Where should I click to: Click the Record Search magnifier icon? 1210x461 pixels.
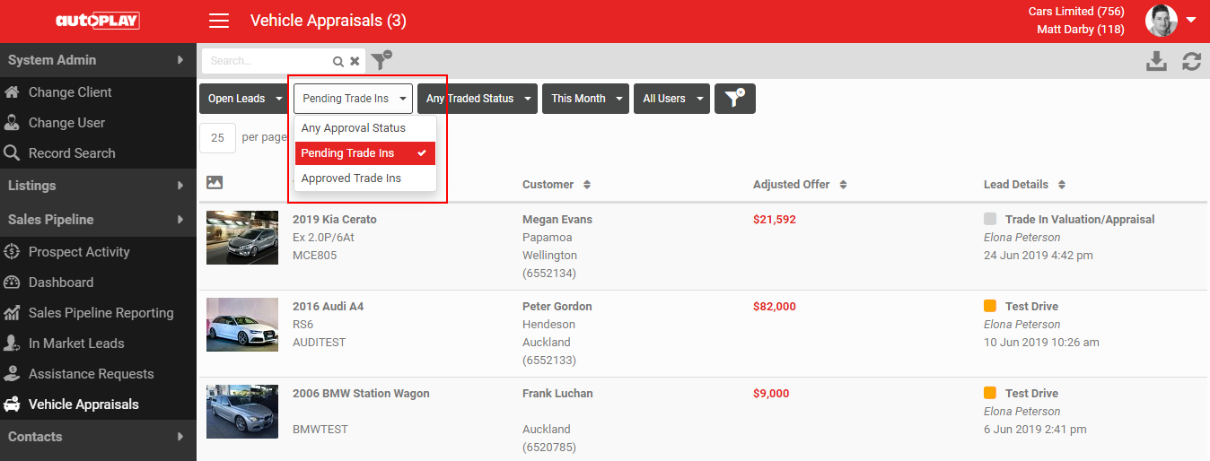[x=12, y=152]
